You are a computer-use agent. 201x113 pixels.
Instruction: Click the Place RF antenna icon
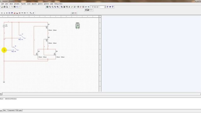(x=27, y=13)
